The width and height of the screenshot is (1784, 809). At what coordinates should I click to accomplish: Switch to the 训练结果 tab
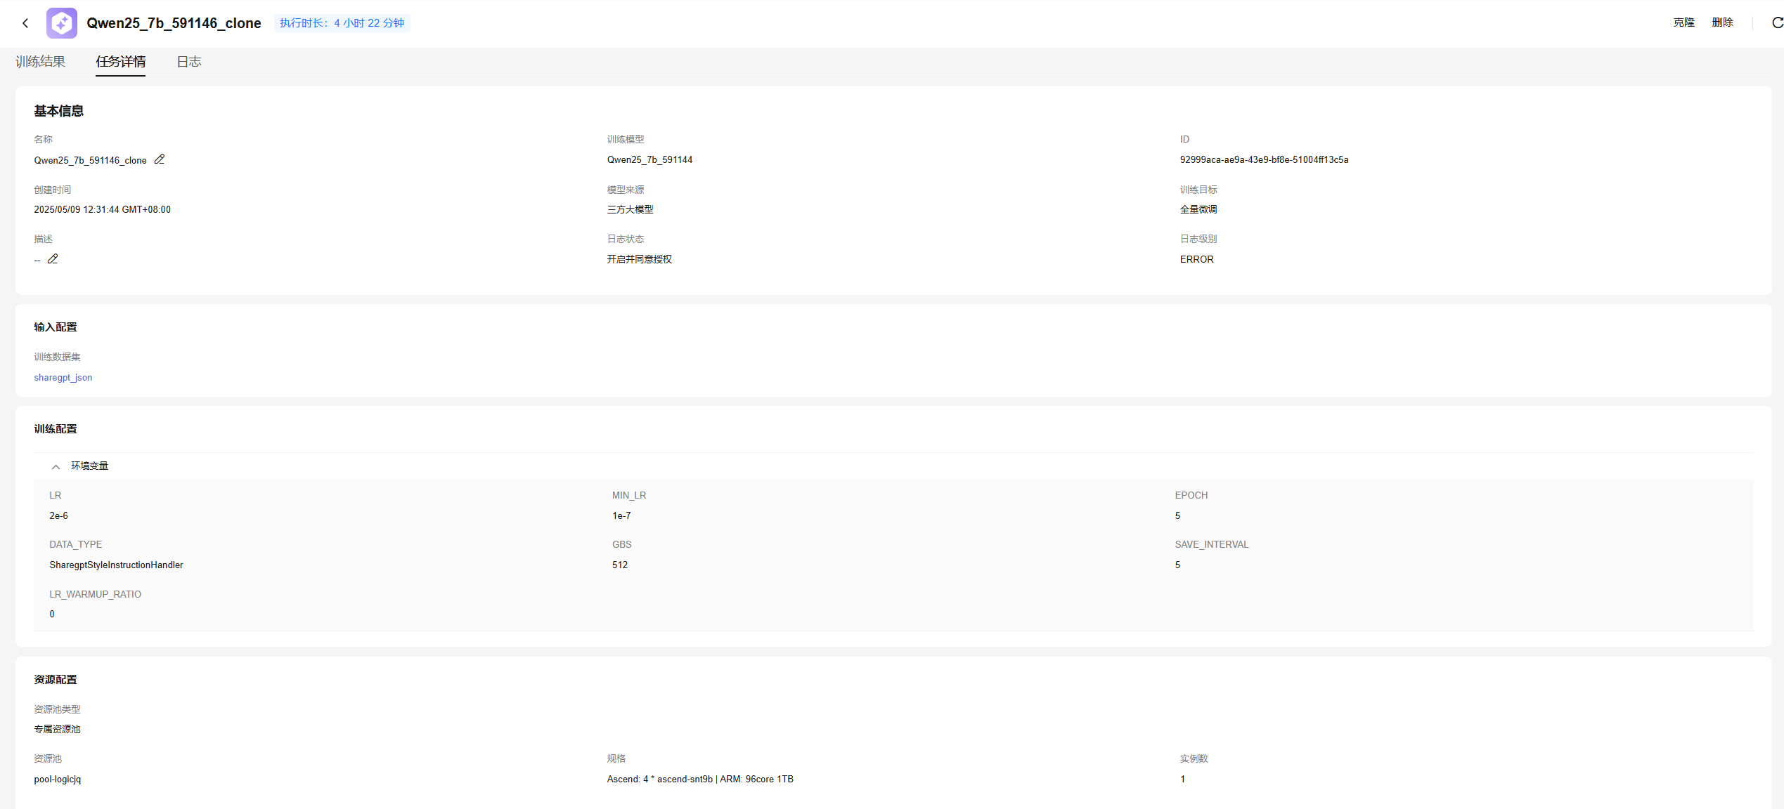[x=40, y=62]
